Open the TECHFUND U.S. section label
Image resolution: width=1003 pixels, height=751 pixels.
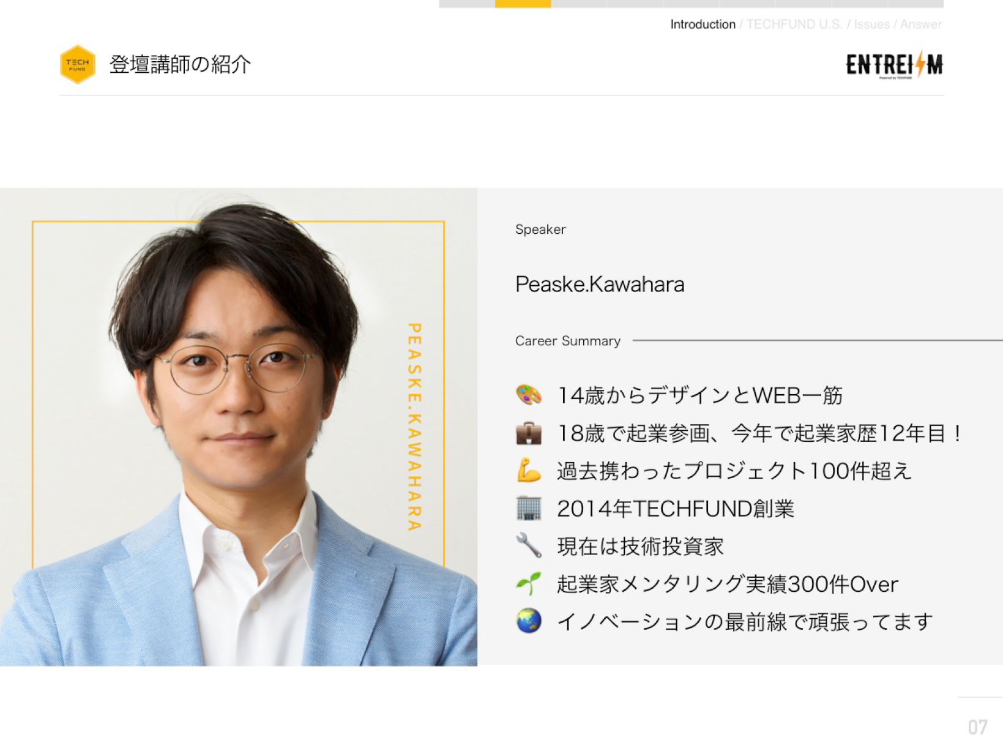click(x=794, y=24)
